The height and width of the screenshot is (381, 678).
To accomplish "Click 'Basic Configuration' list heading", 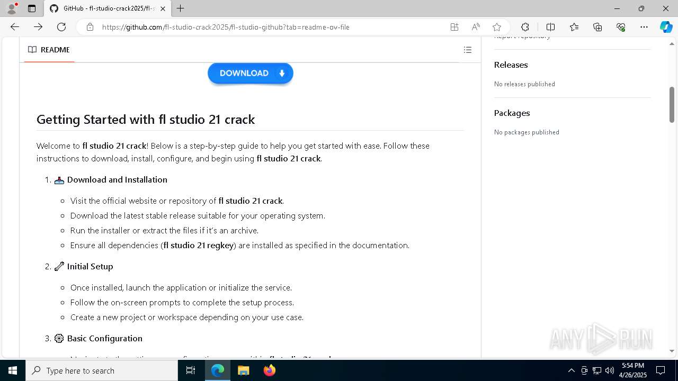I will [x=105, y=338].
